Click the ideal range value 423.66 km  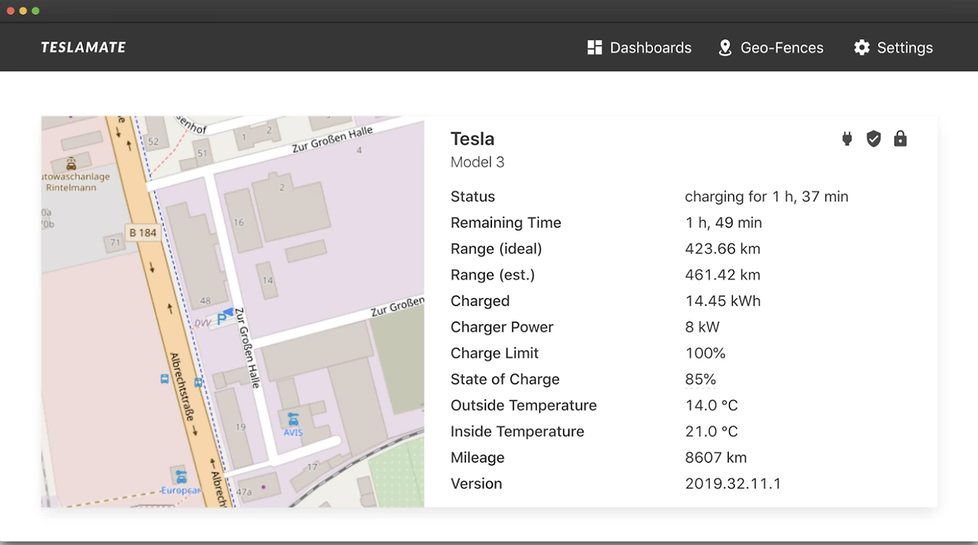click(723, 249)
